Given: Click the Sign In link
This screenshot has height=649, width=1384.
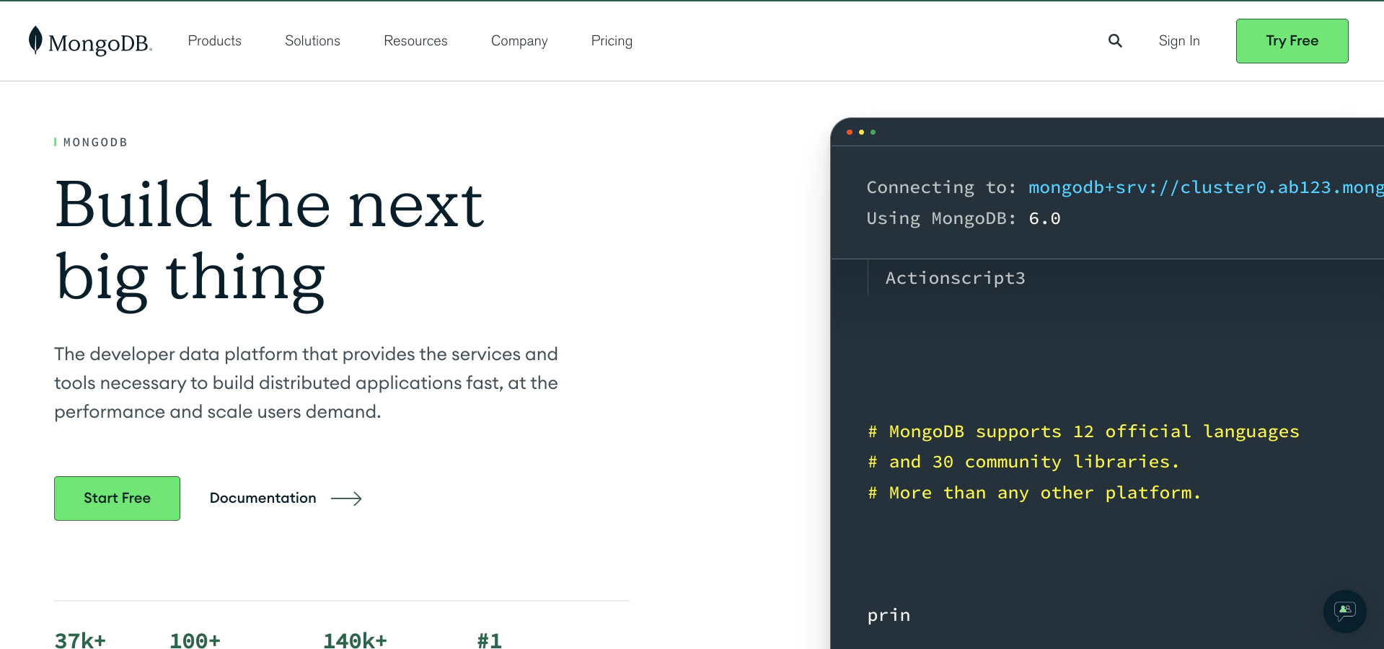Looking at the screenshot, I should (x=1179, y=41).
